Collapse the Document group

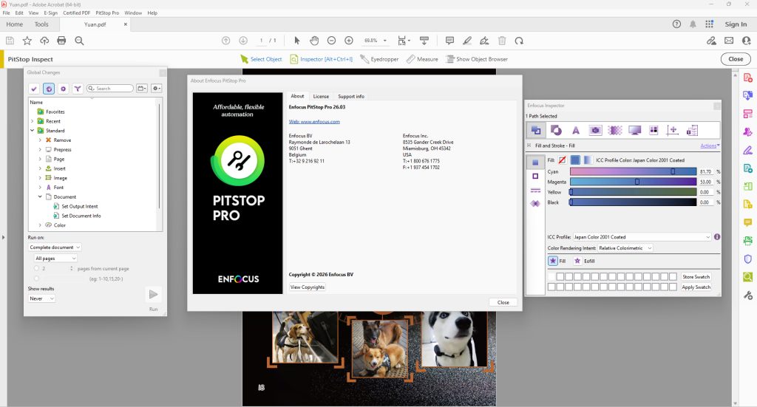click(40, 196)
